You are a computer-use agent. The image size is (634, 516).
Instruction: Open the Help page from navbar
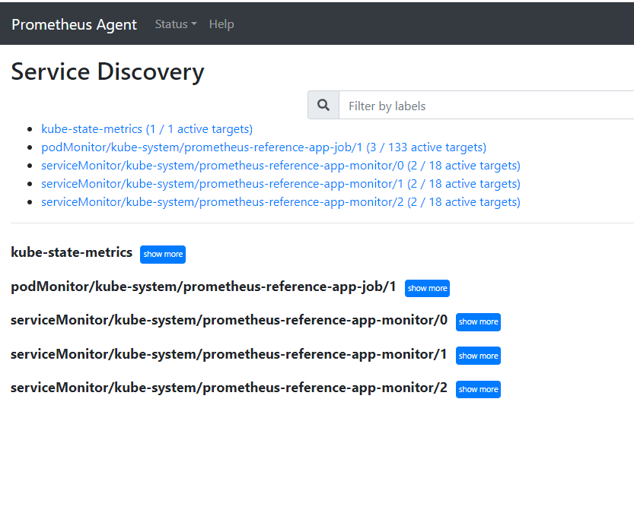[221, 24]
